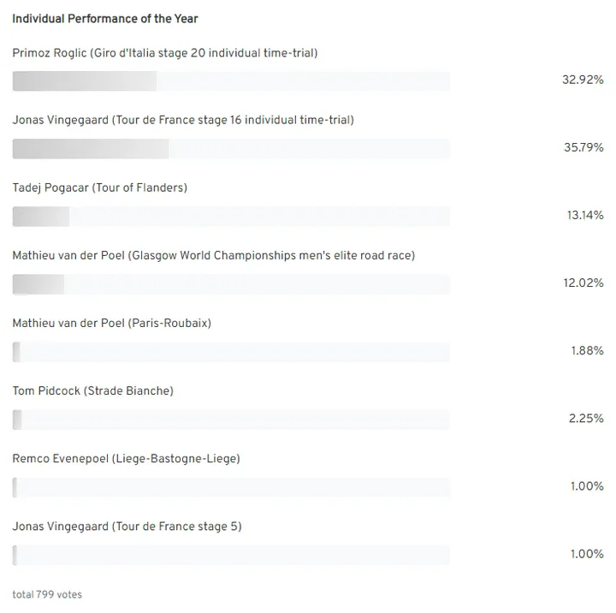Pick Jonas Vingegaard Tour de France stage 5
Image resolution: width=616 pixels, height=613 pixels.
click(127, 527)
